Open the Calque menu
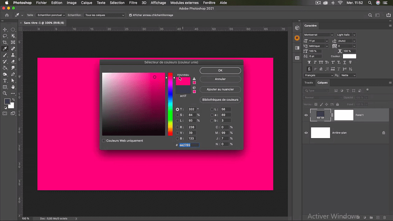This screenshot has height=221, width=393. [x=86, y=3]
